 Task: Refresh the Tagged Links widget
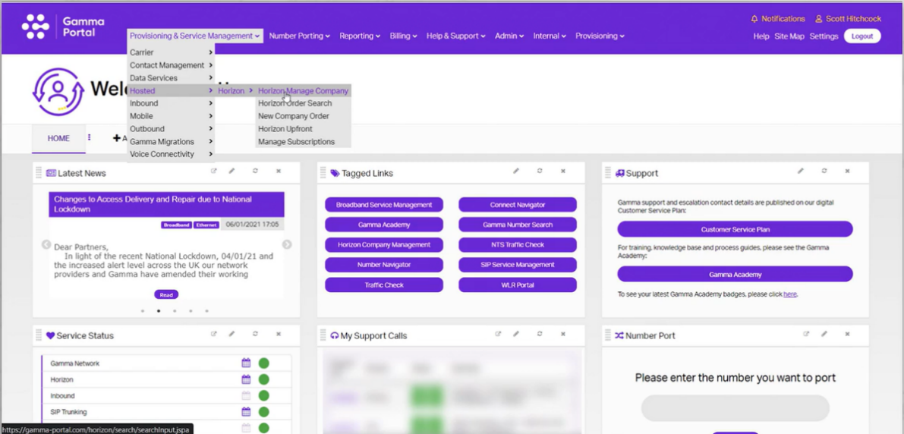coord(540,171)
